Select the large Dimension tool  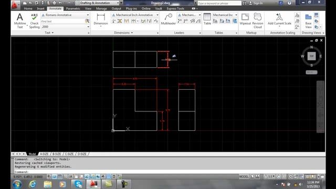[x=101, y=19]
